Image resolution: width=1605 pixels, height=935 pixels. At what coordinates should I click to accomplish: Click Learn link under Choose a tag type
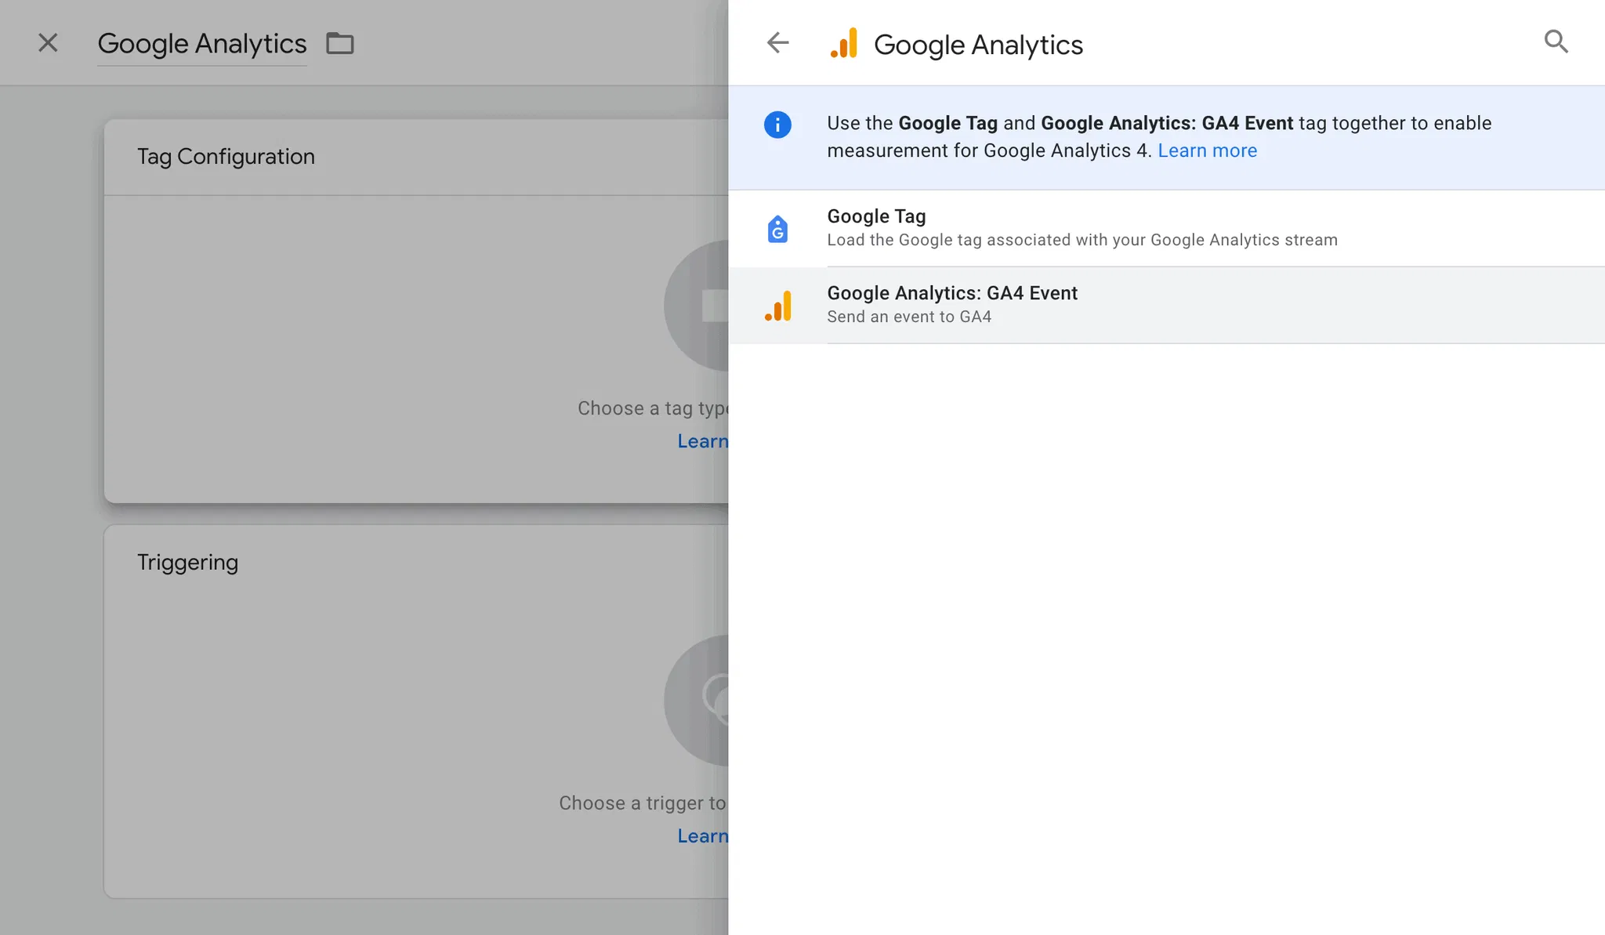pos(702,441)
